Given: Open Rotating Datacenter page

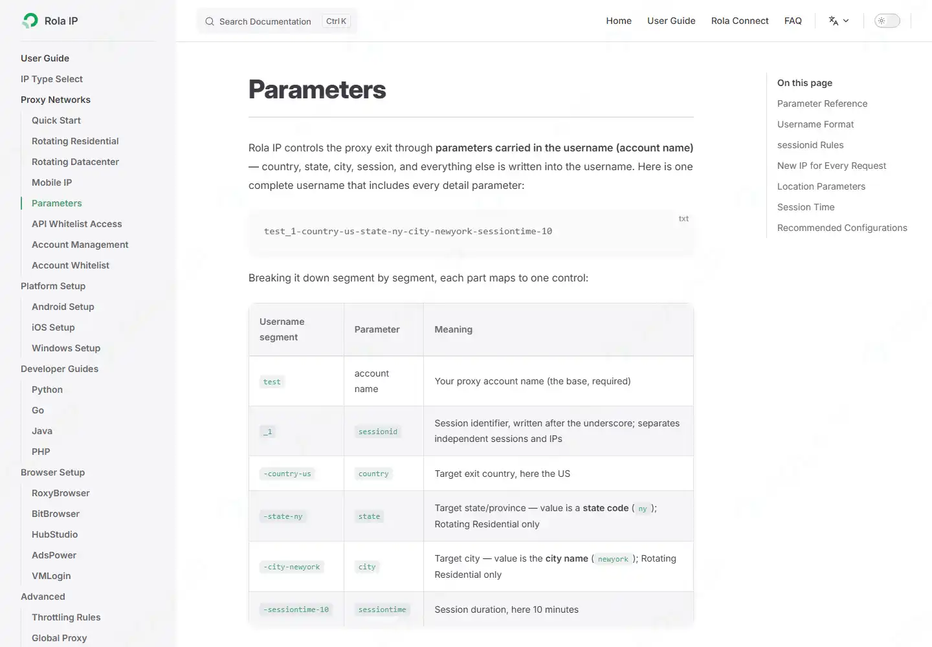Looking at the screenshot, I should coord(75,162).
